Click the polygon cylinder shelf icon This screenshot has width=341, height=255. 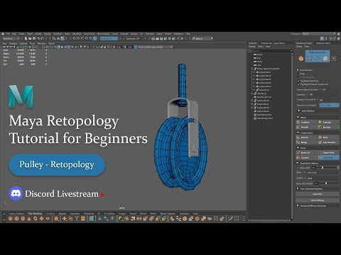click(x=23, y=219)
